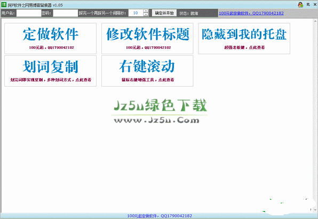The image size is (318, 219).
Task: Click the 状态: 就绪 status label
Action: coord(188,13)
